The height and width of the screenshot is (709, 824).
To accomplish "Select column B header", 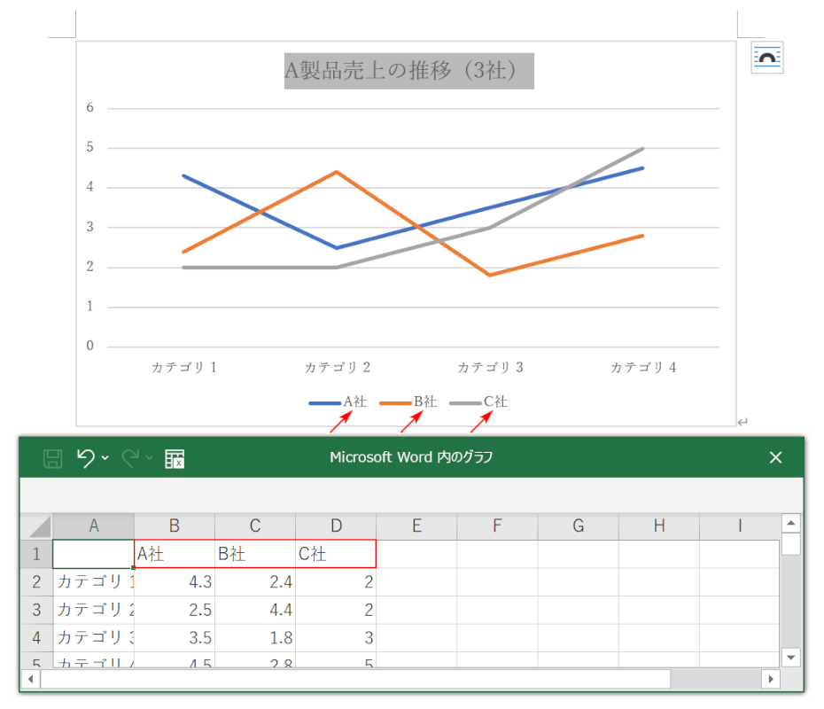I will pos(175,526).
